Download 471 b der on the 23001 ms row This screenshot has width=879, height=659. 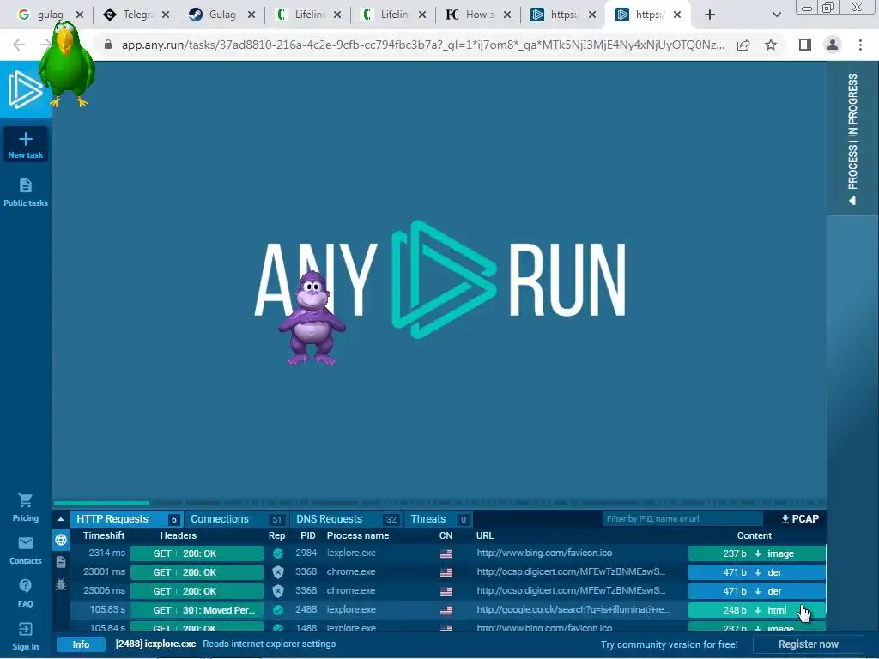[x=757, y=572]
